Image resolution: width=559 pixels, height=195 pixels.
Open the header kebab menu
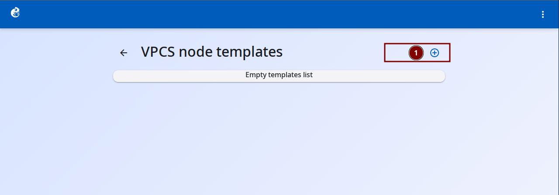tap(542, 14)
